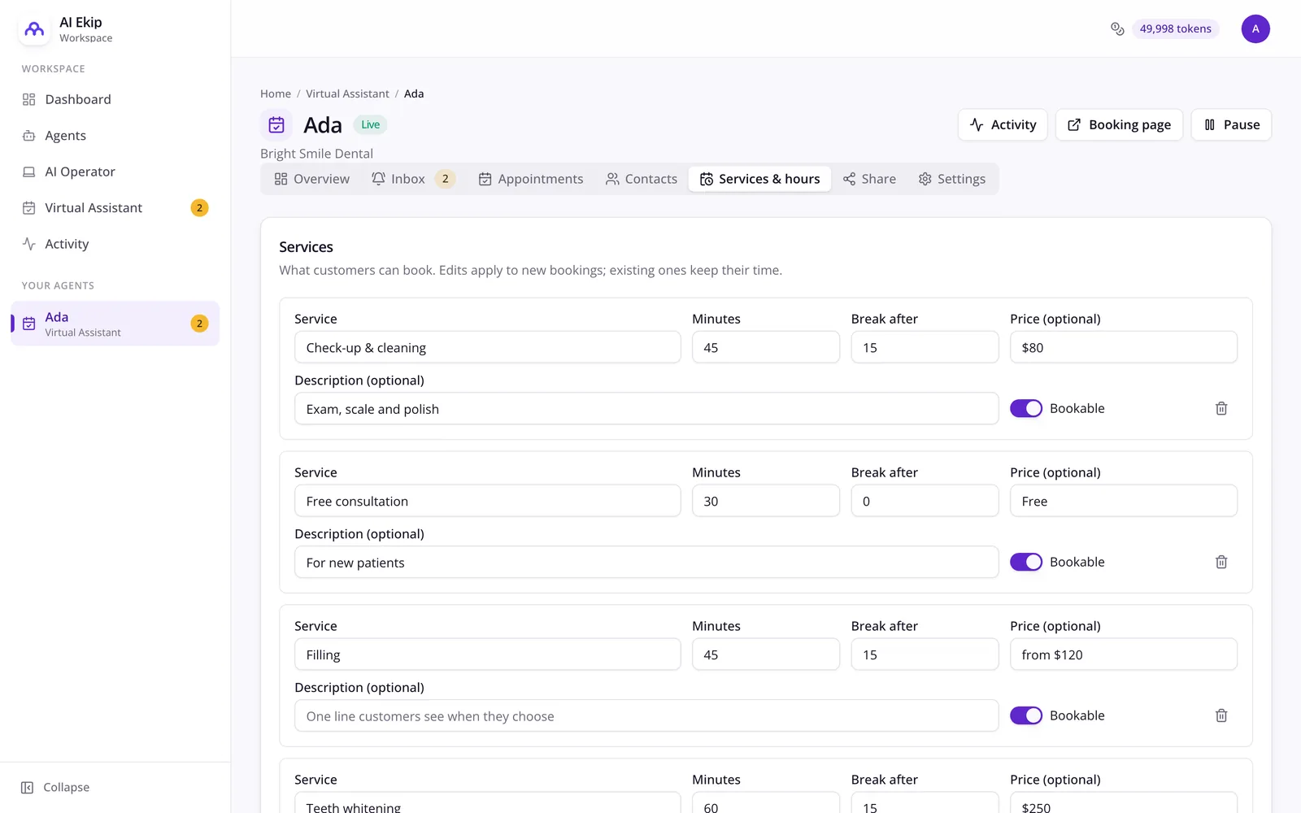Go to the Contacts tab

[642, 179]
